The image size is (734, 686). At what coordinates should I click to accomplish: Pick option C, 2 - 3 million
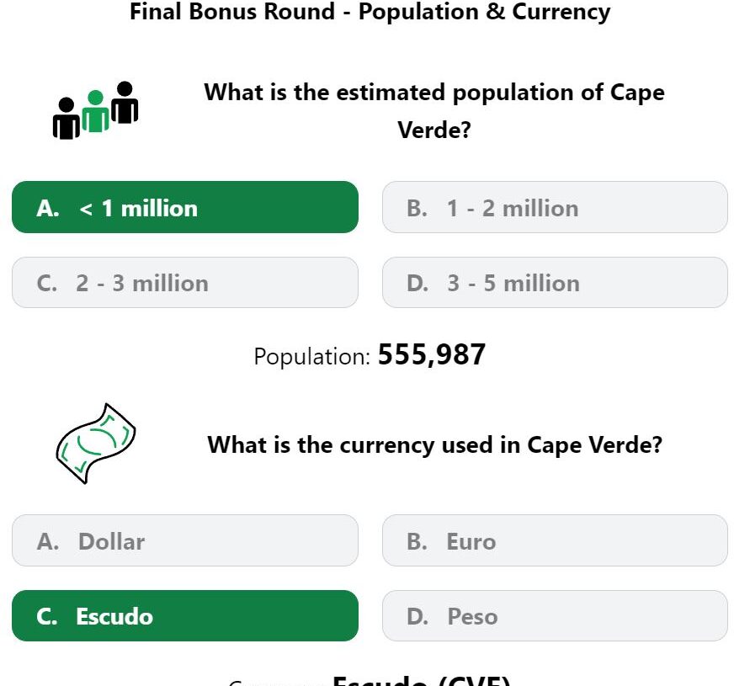coord(185,283)
